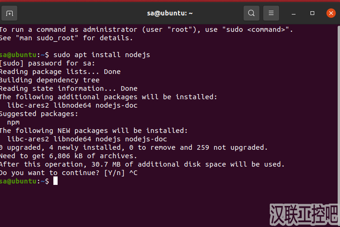The image size is (340, 227).
Task: Click the blinking cursor block at the prompt
Action: pos(55,181)
